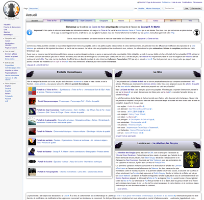Open Portail de l'histoire thumbnail
Screen dimensions: 204x200
point(32,131)
